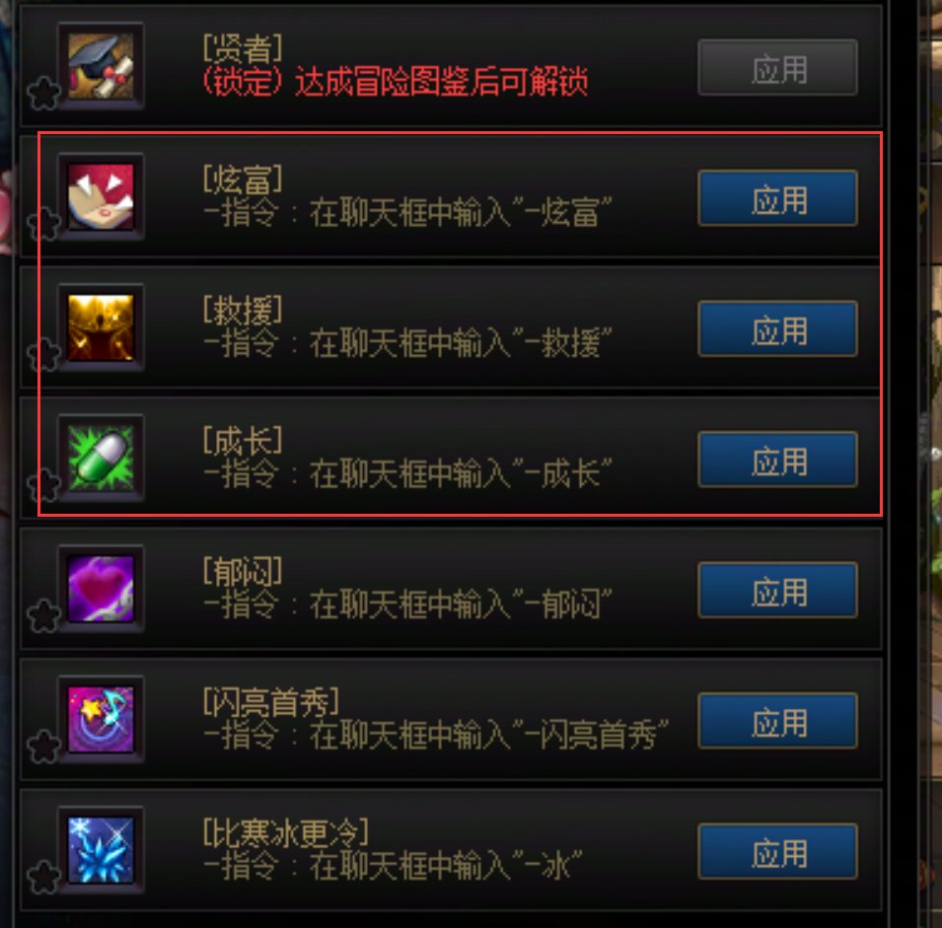Select the 成长 green pill icon
Screen dimensions: 942x928
pos(101,458)
